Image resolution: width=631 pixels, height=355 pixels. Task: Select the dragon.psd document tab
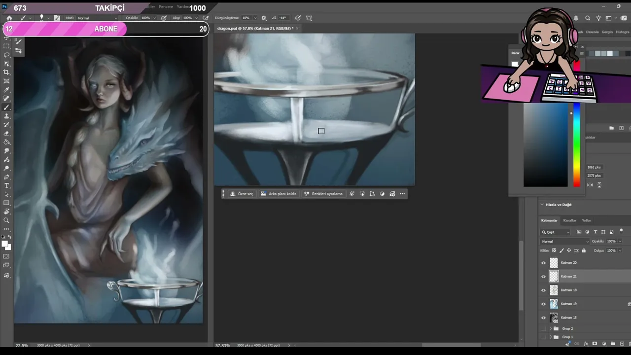pos(255,29)
